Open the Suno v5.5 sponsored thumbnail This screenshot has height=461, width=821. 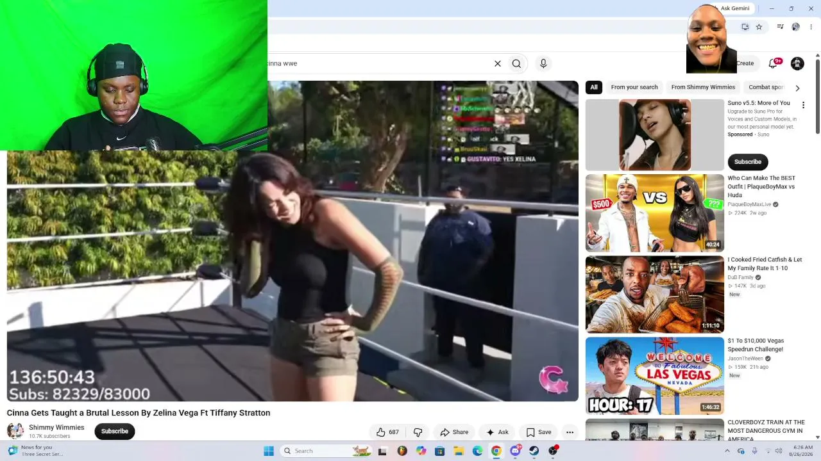tap(655, 135)
